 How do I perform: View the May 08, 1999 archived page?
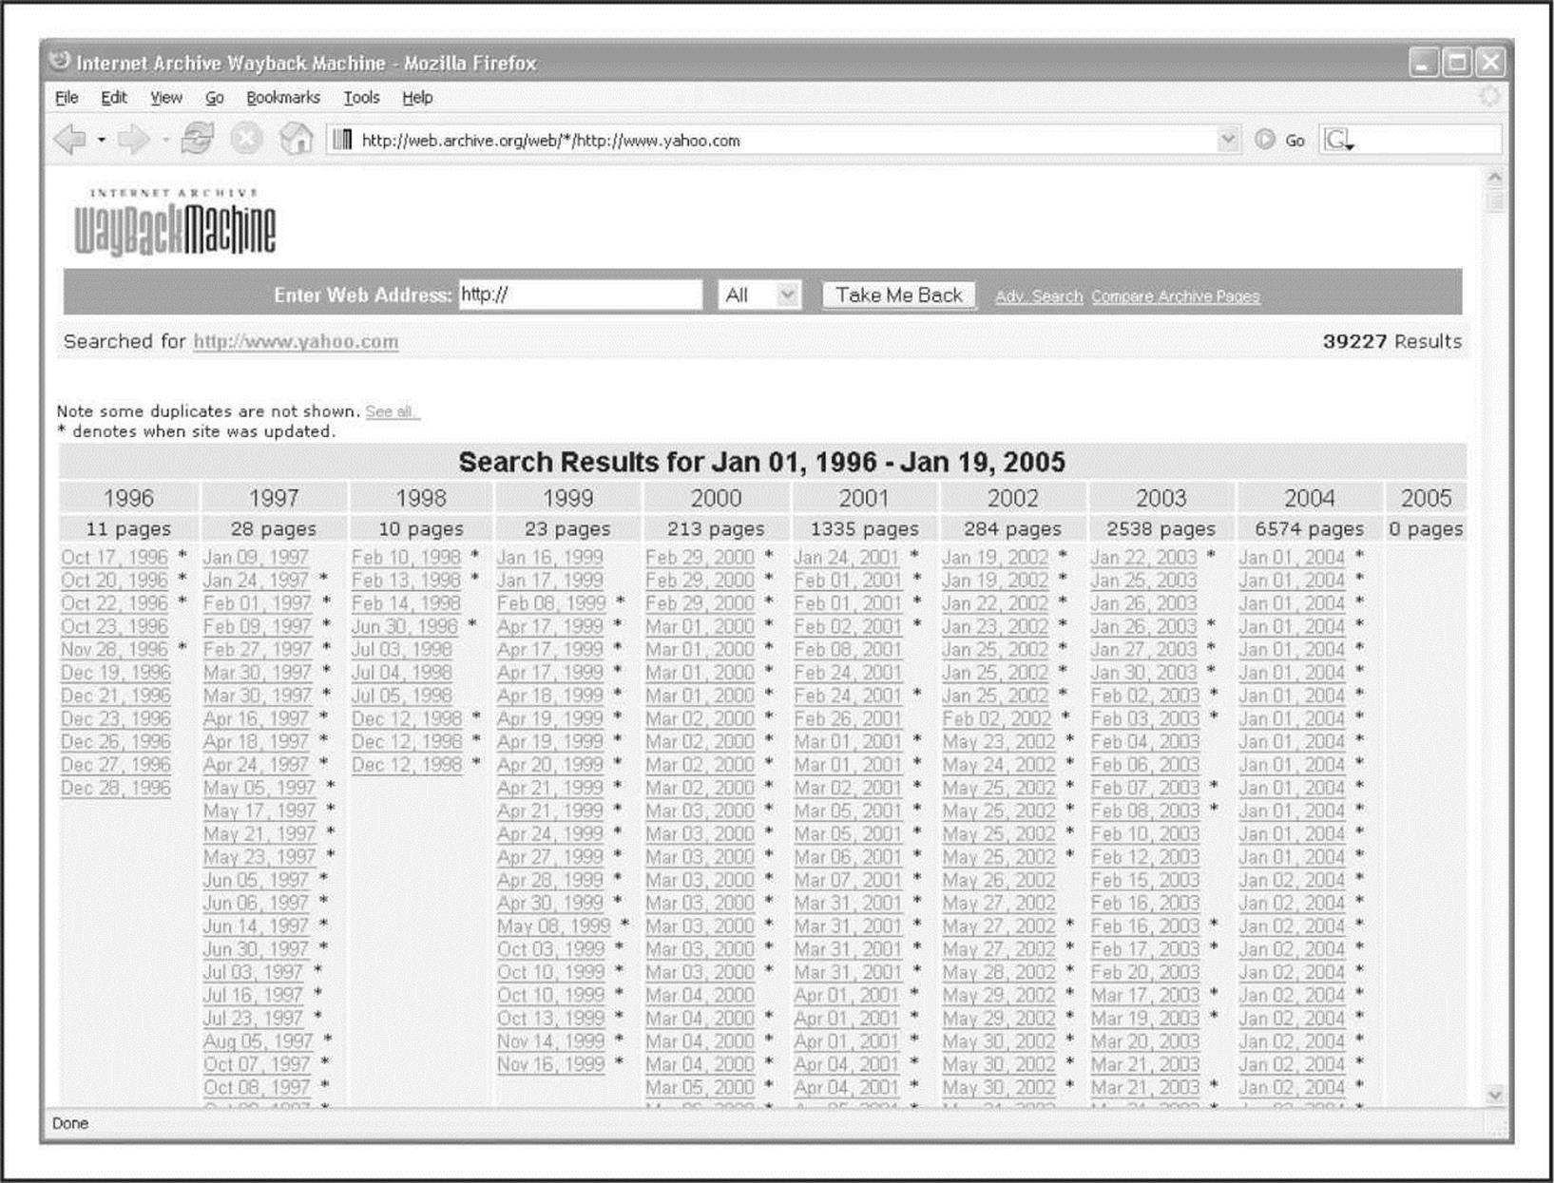[554, 926]
